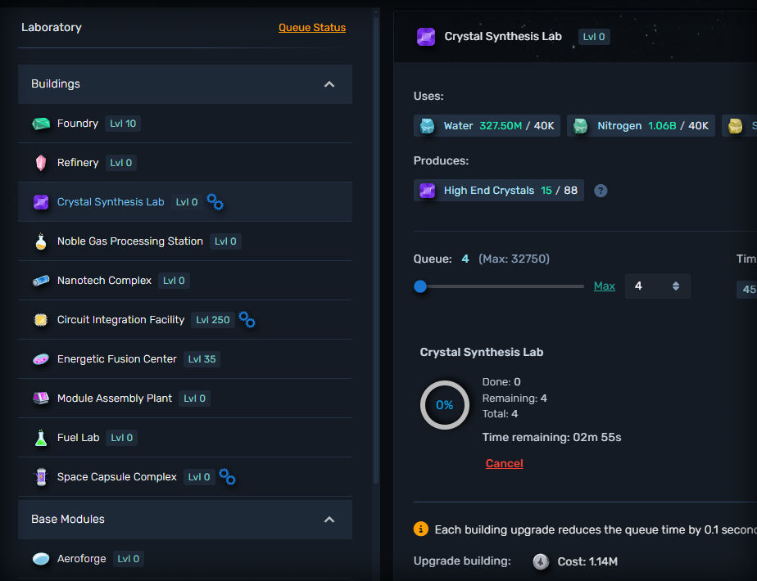Click the Circuit Integration Facility chip icon

point(41,320)
